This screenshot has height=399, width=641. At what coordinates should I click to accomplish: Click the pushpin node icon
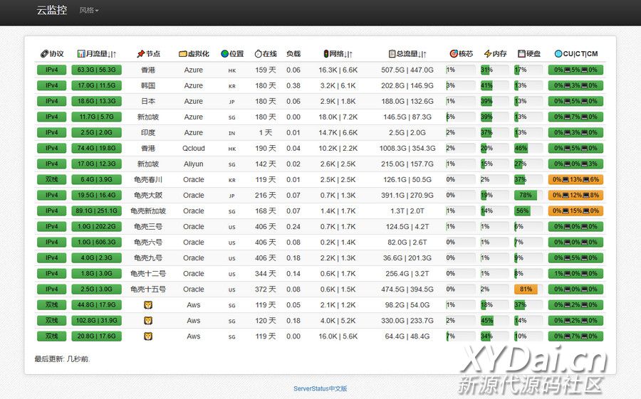[140, 54]
